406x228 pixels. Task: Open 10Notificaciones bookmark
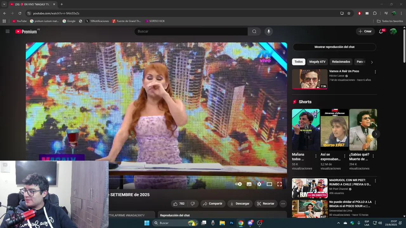97,21
